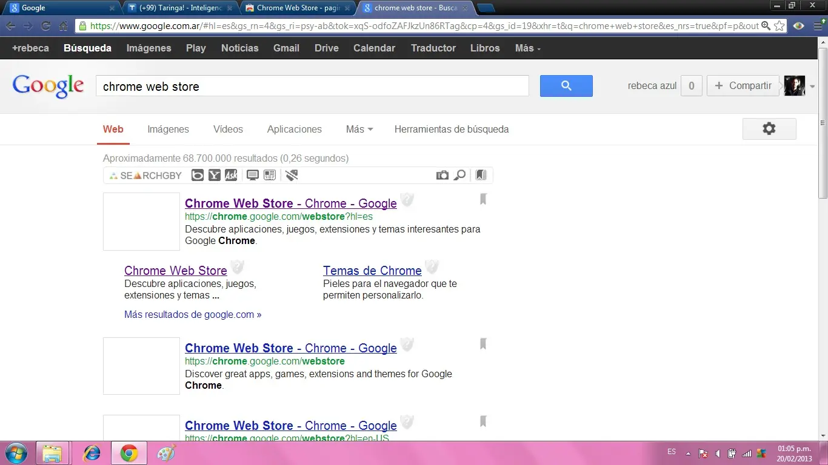Click the news layout icon in SearchGBY bar
Image resolution: width=828 pixels, height=465 pixels.
tap(270, 175)
